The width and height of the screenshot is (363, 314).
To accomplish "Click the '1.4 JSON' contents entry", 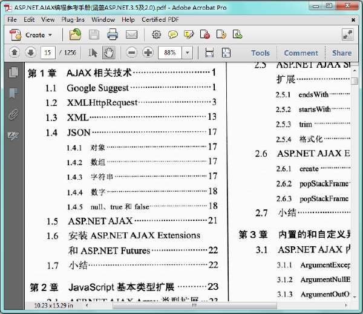I will tap(131, 132).
